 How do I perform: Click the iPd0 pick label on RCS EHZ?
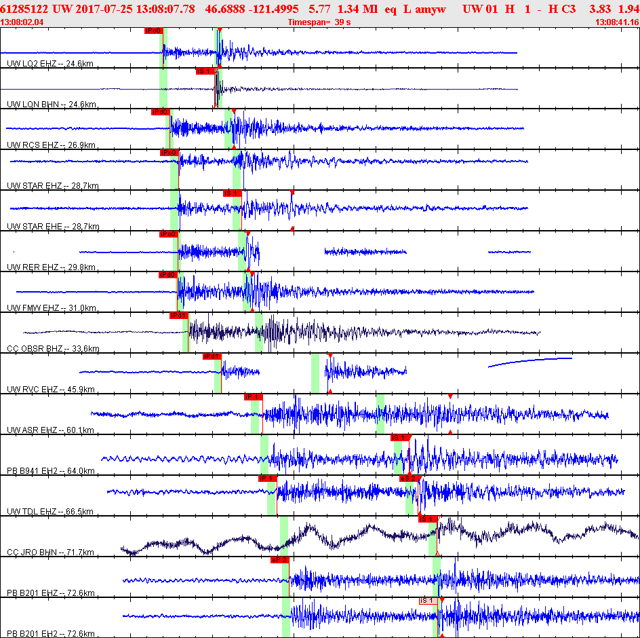[161, 112]
